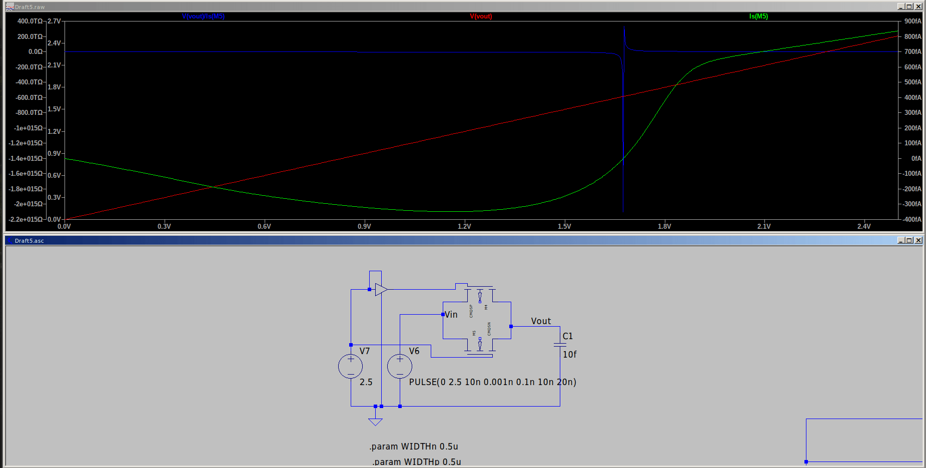Click the .param WIDTHn 0.5u directive
This screenshot has width=926, height=468.
[x=414, y=446]
